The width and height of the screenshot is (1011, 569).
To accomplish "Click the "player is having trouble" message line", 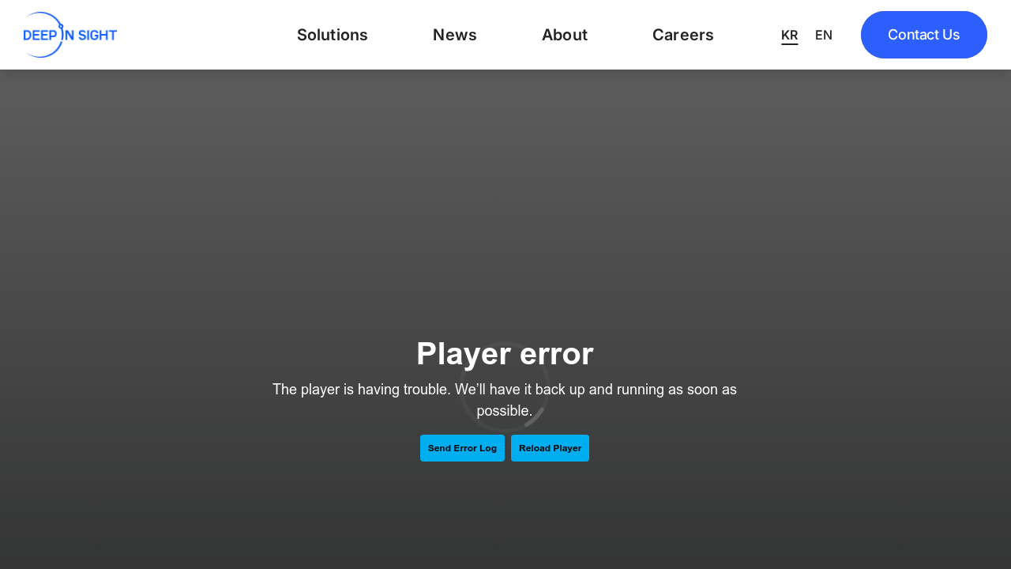I will click(504, 390).
